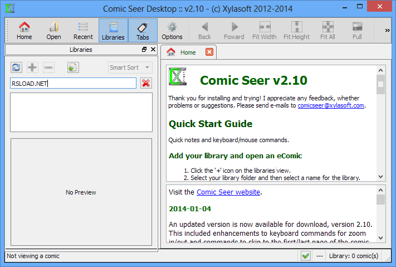The image size is (396, 267).
Task: Remove library with minus icon
Action: (48, 67)
